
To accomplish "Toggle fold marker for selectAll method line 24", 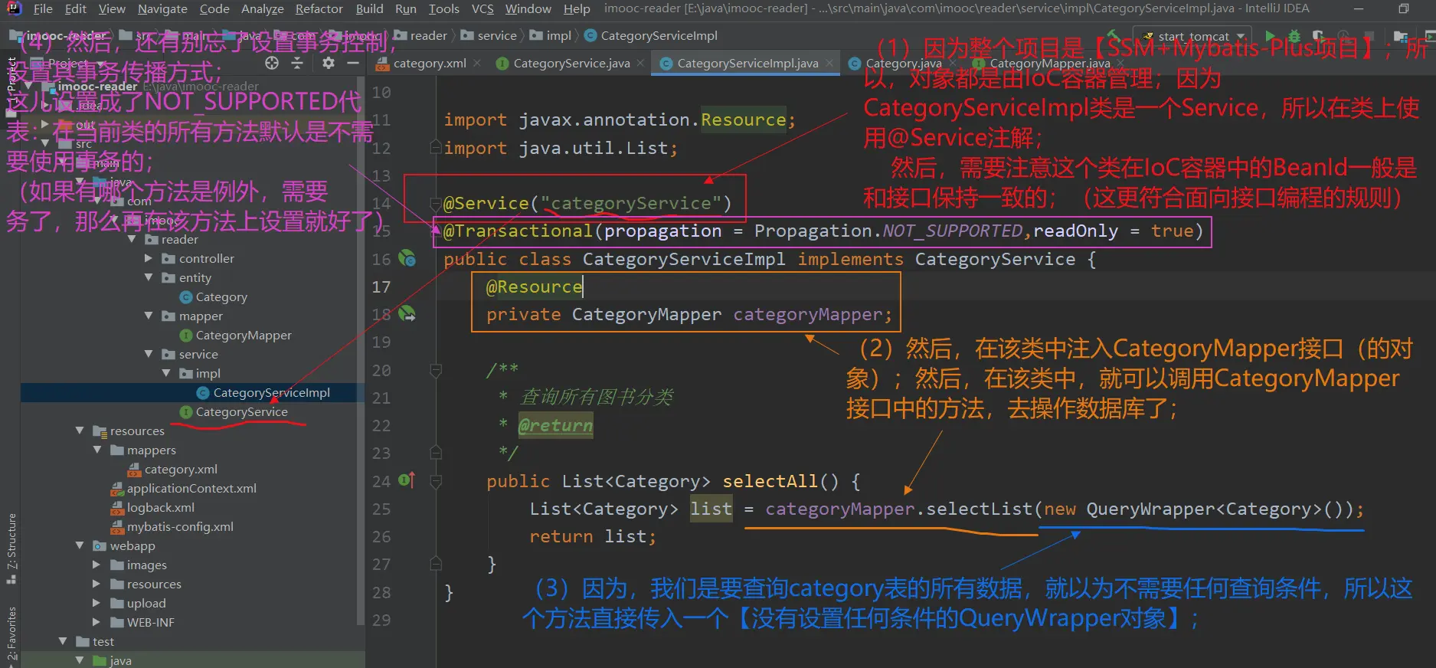I will coord(436,482).
